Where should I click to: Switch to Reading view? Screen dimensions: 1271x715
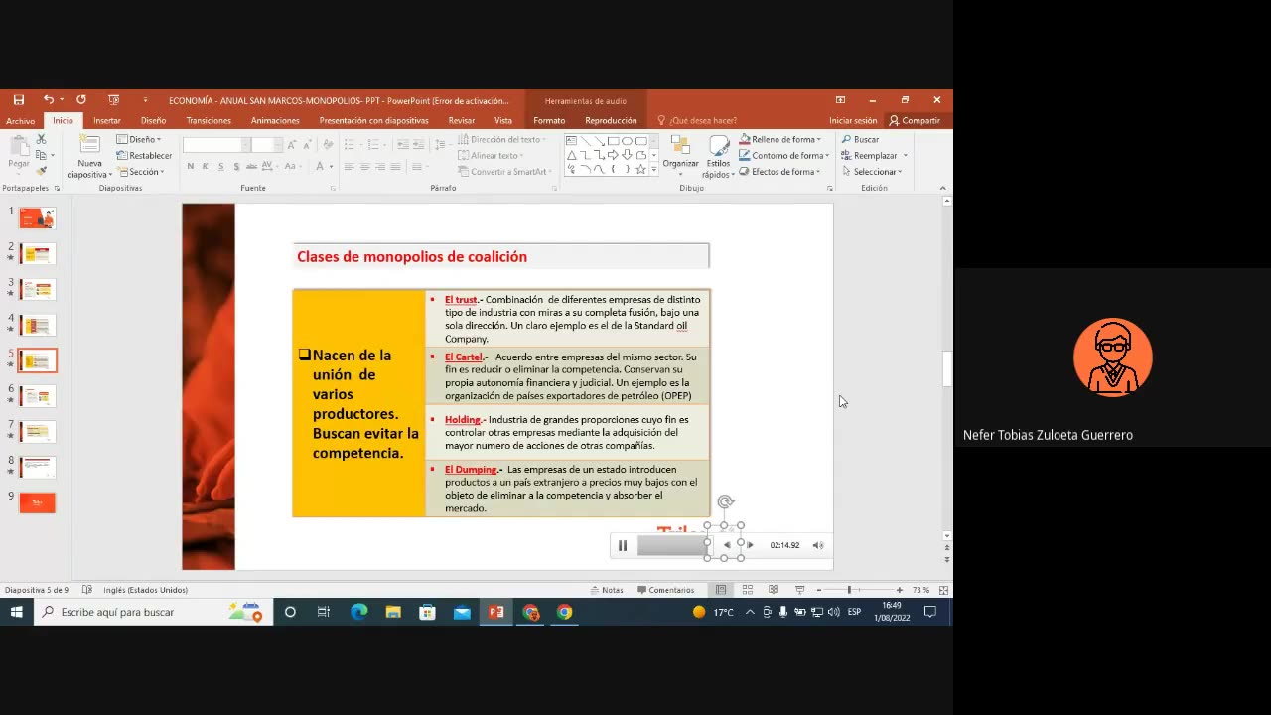(774, 590)
